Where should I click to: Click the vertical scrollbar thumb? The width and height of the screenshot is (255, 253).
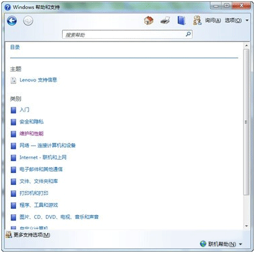click(x=246, y=122)
